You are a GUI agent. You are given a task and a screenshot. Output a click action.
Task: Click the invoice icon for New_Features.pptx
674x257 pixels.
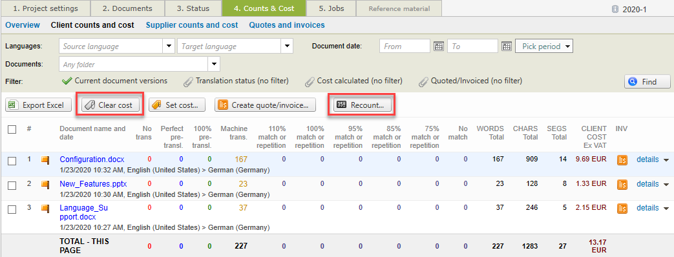tap(622, 185)
